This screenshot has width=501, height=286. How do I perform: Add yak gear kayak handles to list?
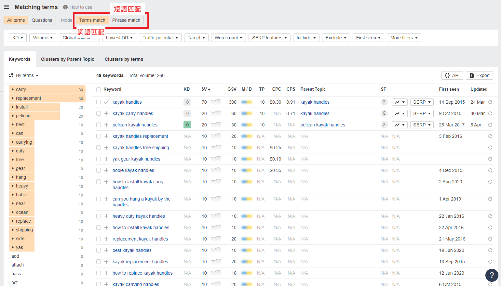[106, 159]
